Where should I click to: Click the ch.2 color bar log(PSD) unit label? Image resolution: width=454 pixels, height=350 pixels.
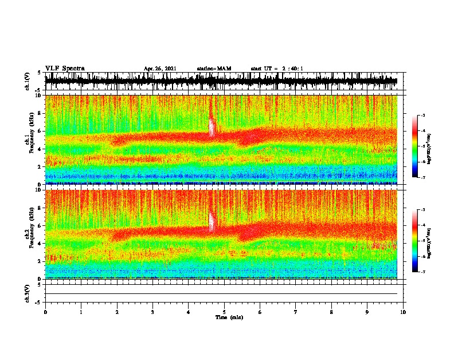pos(429,243)
